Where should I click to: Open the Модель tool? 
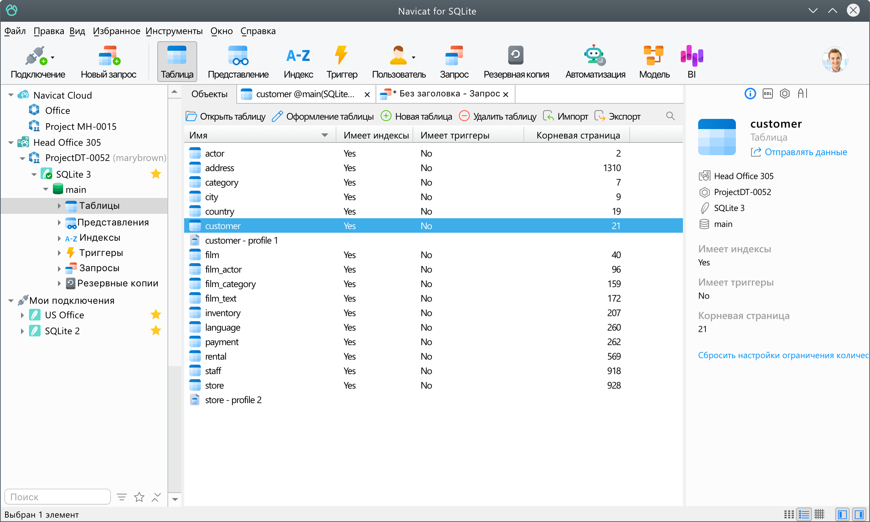point(654,62)
